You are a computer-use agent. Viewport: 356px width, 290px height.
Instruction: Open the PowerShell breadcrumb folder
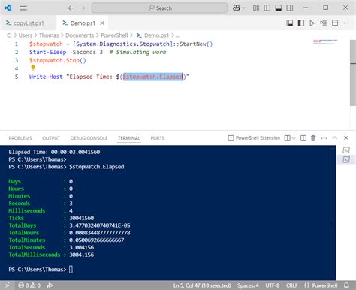[x=114, y=35]
